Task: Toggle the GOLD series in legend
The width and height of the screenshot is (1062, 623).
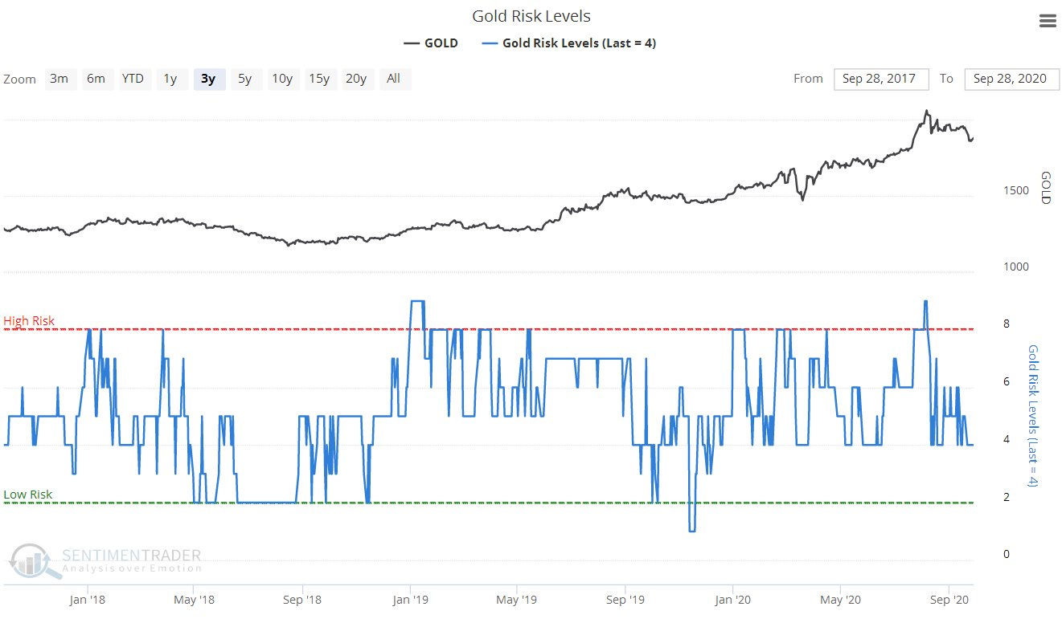Action: pyautogui.click(x=432, y=43)
